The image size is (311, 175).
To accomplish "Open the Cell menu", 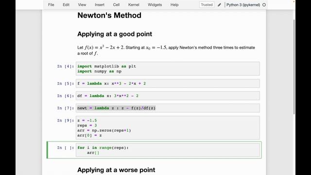I will (116, 5).
